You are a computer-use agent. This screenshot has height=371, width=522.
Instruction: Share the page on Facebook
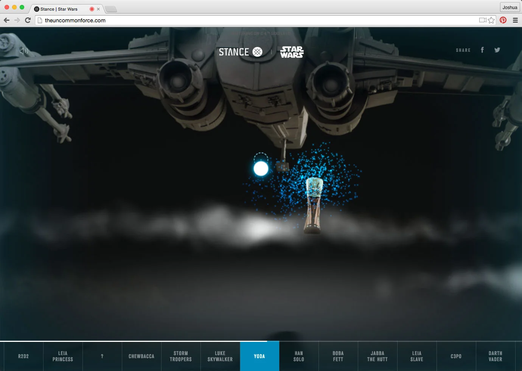[482, 50]
